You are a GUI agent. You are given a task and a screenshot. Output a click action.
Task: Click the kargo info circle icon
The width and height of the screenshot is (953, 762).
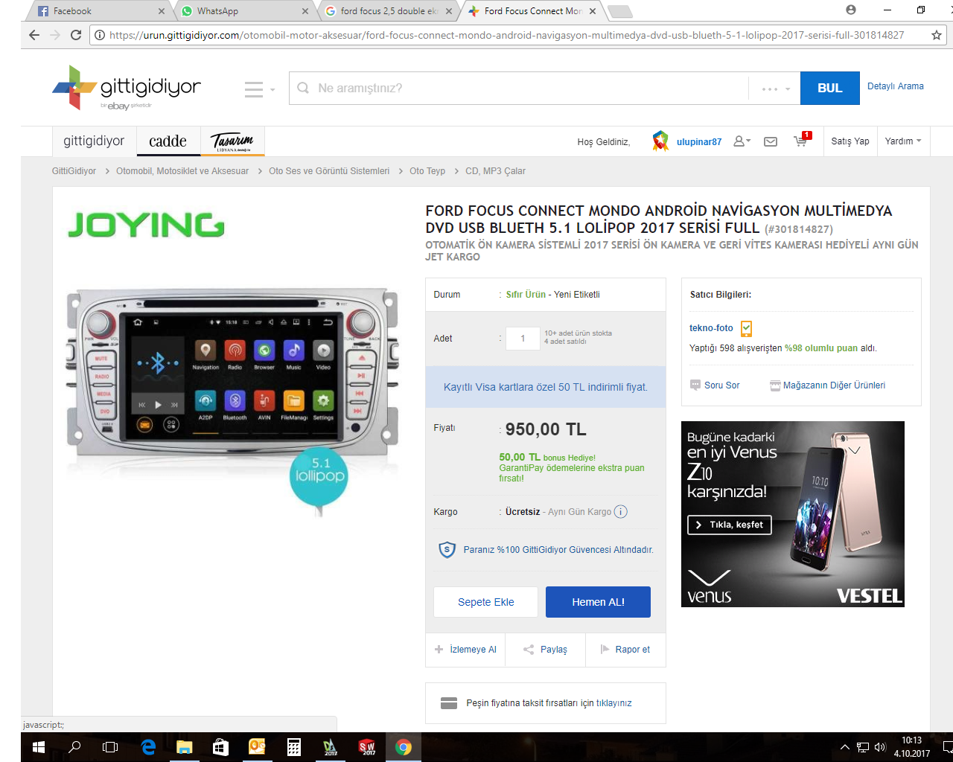tap(621, 512)
